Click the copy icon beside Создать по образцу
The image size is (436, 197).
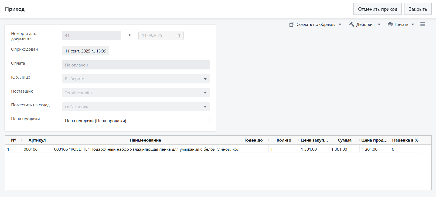point(292,24)
